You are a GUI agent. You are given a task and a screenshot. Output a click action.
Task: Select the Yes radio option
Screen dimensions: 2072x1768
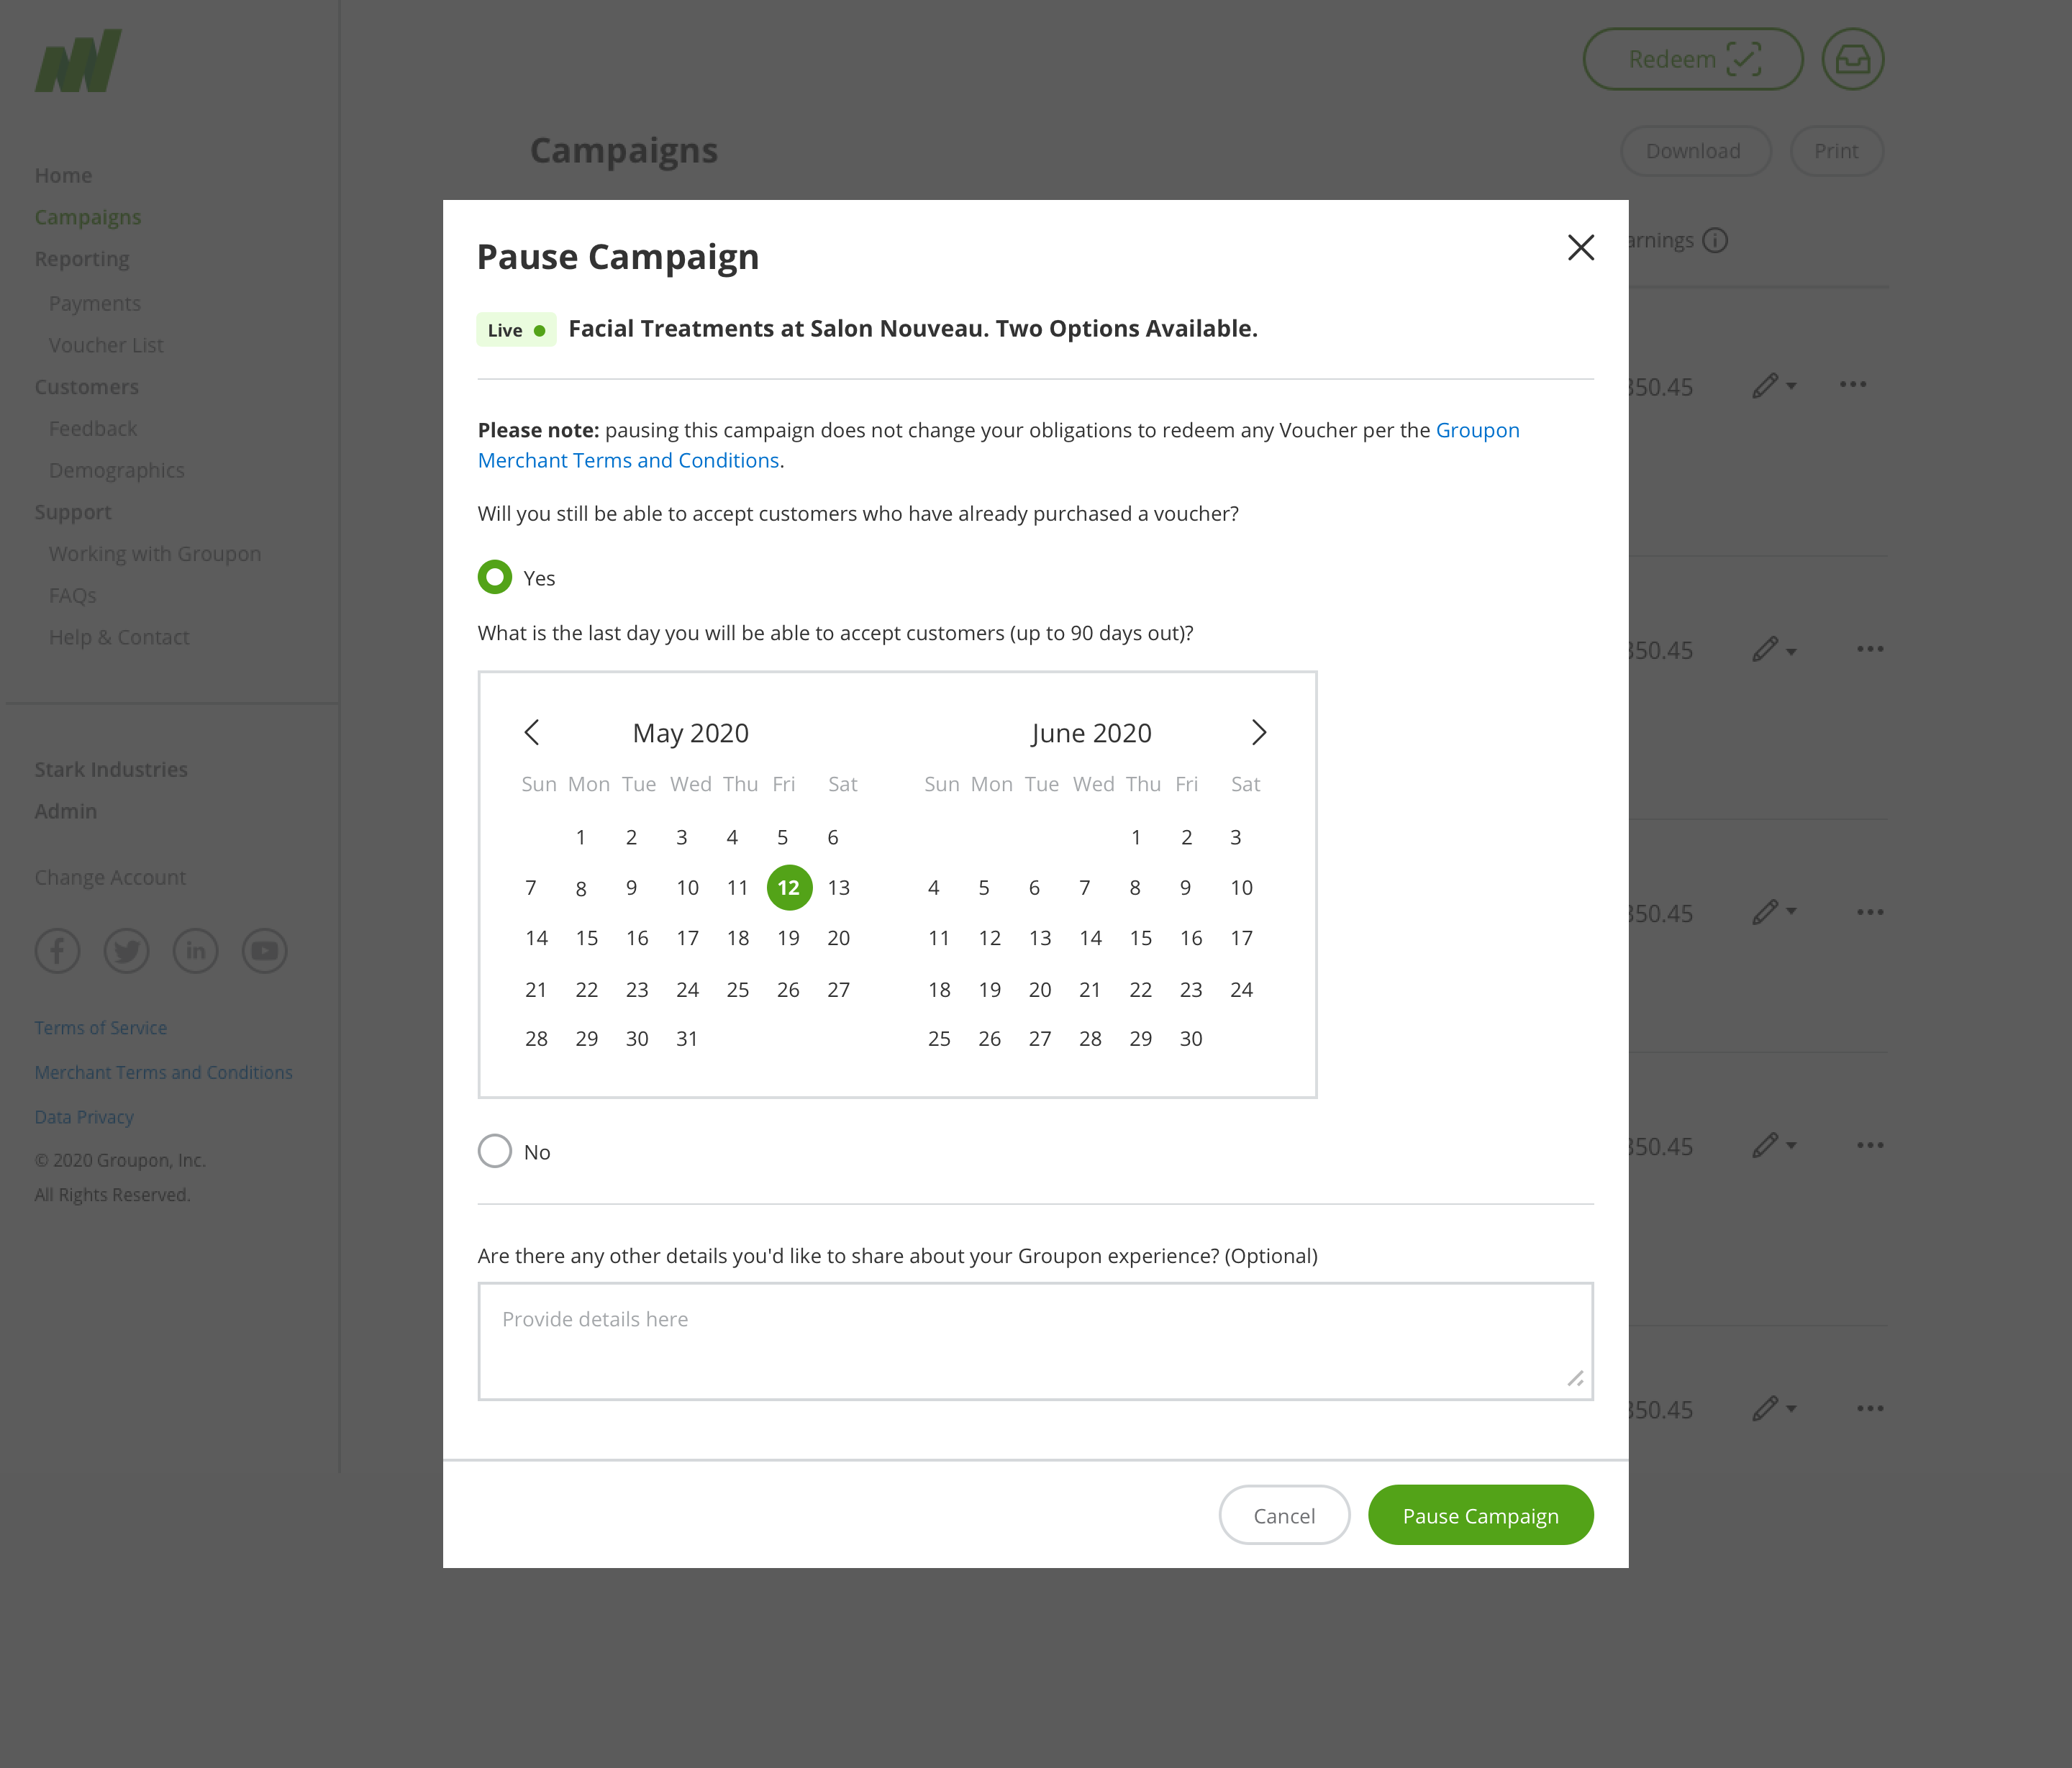[x=495, y=578]
